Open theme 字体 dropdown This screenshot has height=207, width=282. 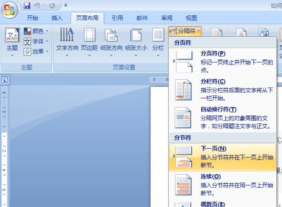coord(36,41)
